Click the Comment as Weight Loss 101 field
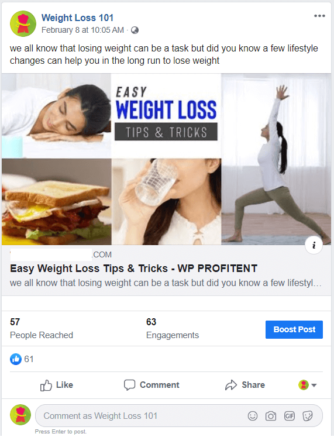This screenshot has height=444, width=334. point(179,416)
